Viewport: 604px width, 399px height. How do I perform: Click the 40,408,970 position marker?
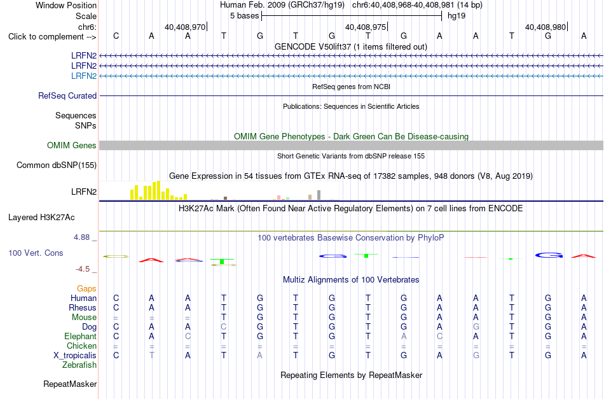click(185, 27)
